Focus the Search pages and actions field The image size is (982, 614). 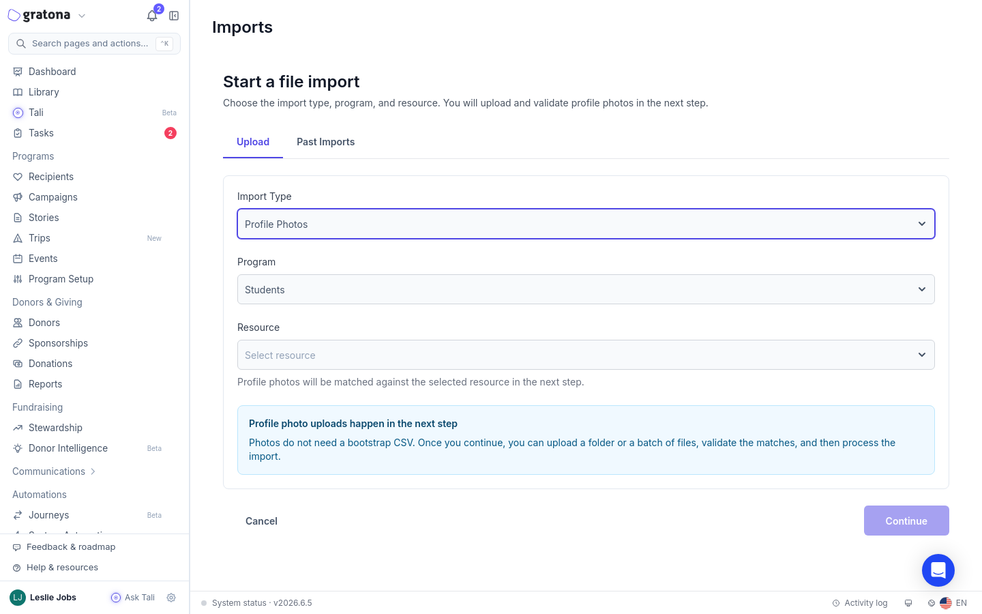click(94, 44)
